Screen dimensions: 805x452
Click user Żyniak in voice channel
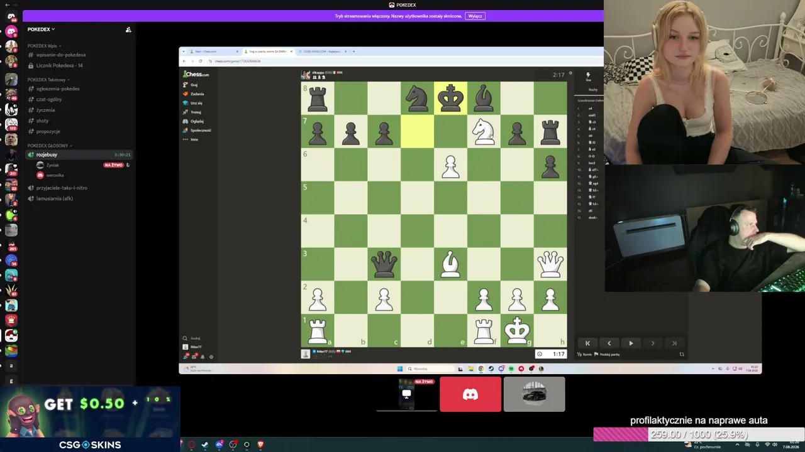pos(52,165)
